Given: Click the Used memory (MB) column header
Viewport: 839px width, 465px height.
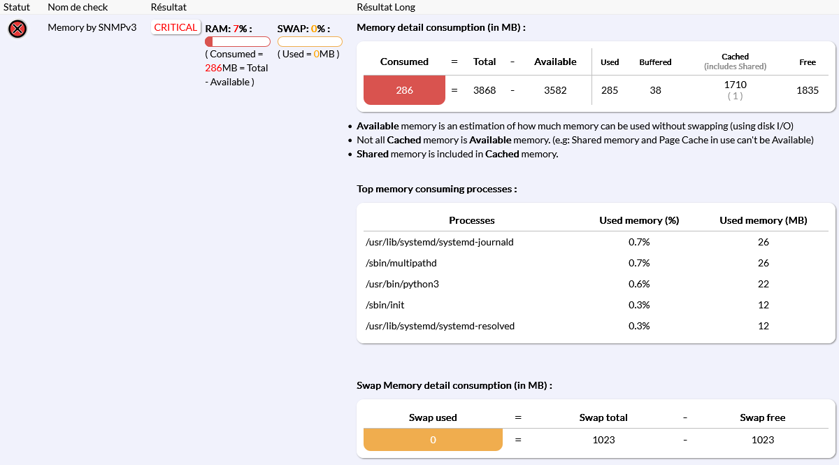Looking at the screenshot, I should coord(763,220).
